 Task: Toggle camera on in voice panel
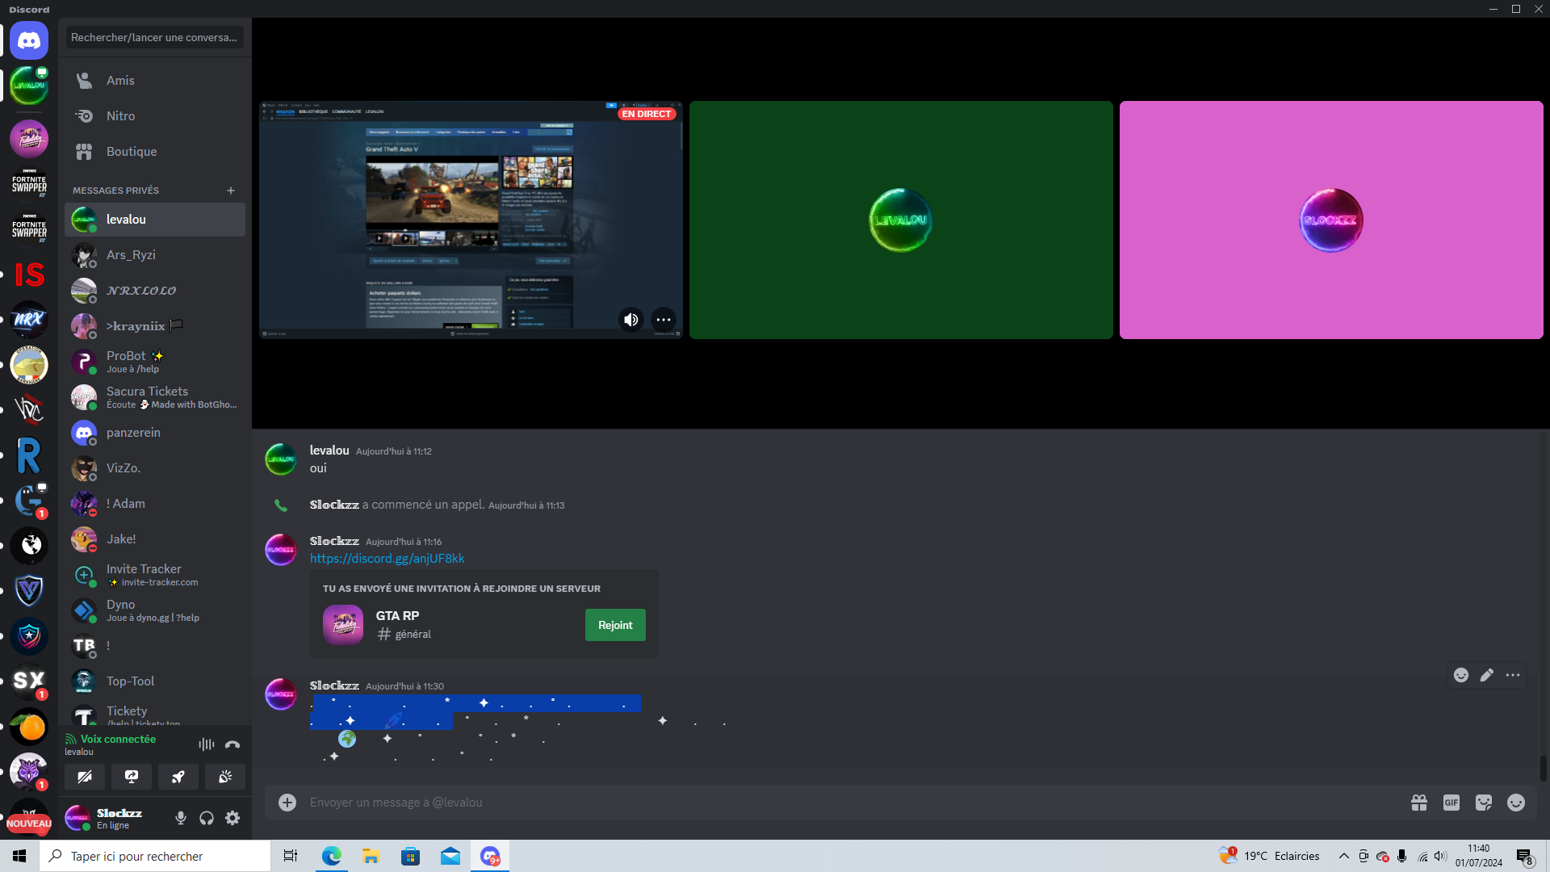point(85,777)
